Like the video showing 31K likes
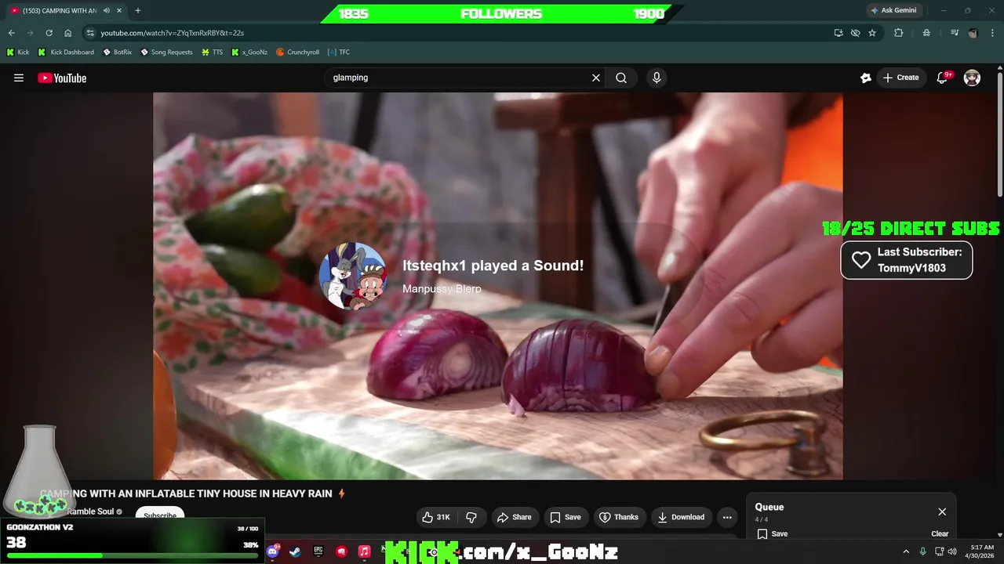 [x=436, y=517]
